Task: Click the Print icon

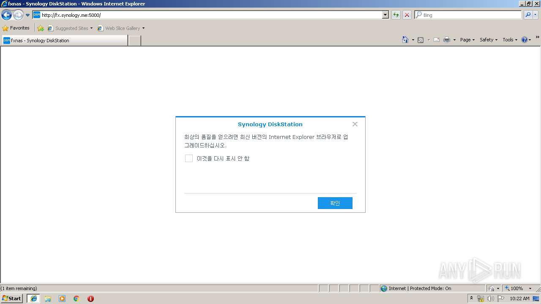Action: (x=447, y=40)
